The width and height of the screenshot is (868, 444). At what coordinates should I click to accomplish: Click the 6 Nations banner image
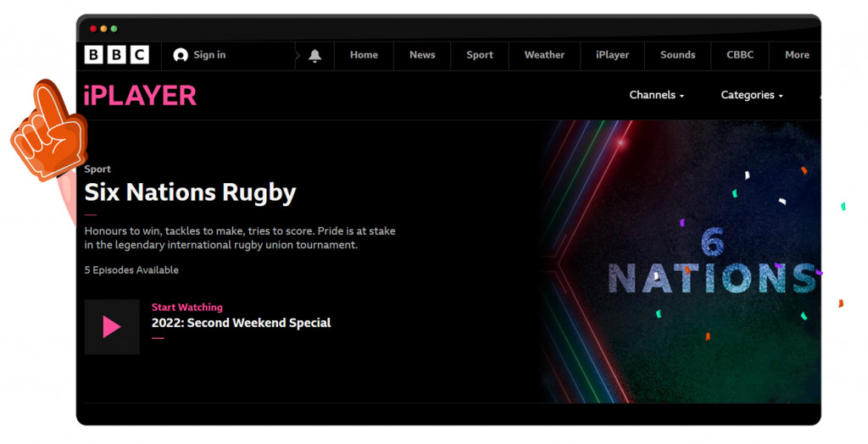(x=681, y=261)
